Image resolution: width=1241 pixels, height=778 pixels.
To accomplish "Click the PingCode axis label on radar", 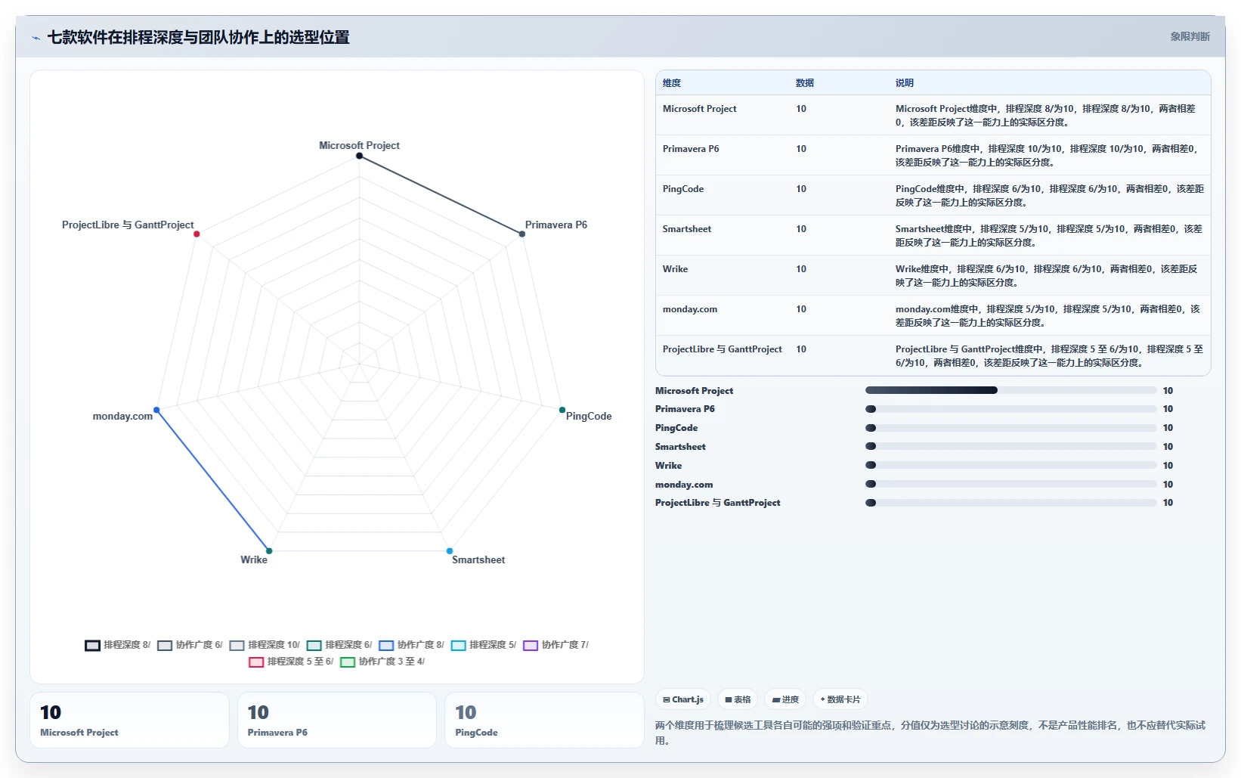I will pyautogui.click(x=589, y=416).
